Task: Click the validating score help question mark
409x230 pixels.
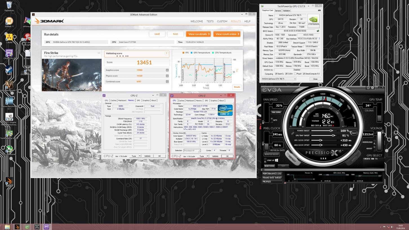Action: click(166, 53)
